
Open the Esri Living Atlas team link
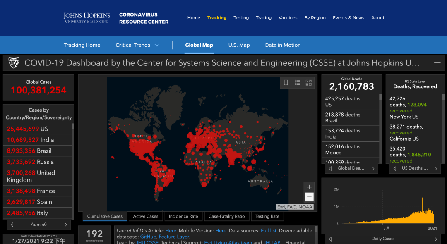pos(228,242)
